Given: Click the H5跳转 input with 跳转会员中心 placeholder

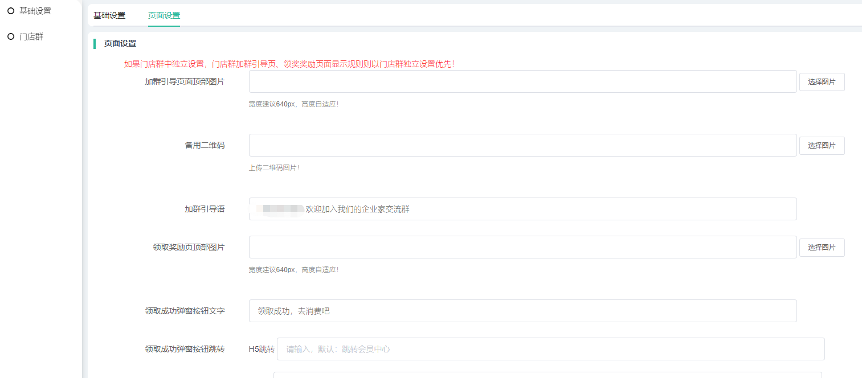Looking at the screenshot, I should coord(550,349).
